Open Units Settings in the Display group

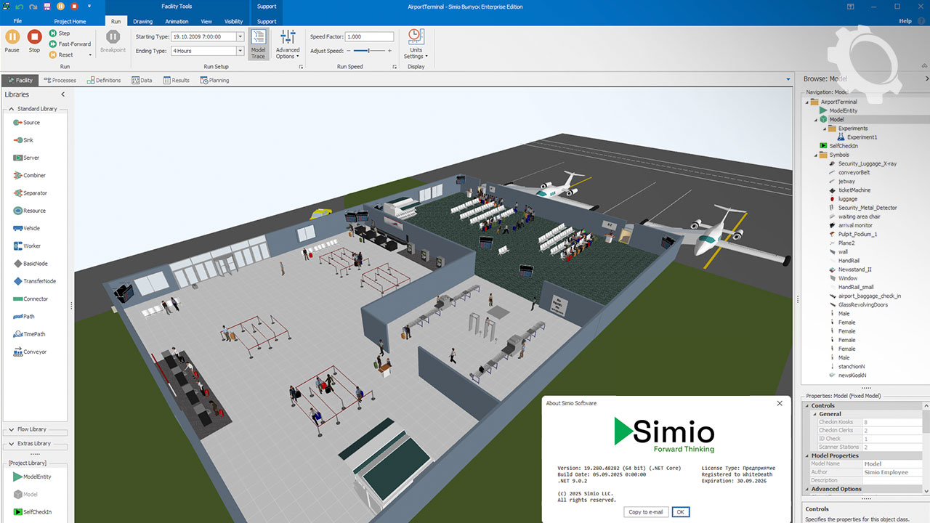[416, 44]
